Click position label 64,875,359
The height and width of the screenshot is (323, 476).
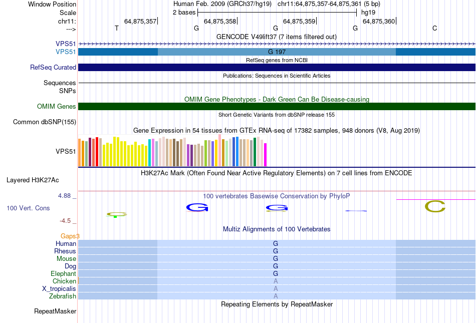click(299, 21)
